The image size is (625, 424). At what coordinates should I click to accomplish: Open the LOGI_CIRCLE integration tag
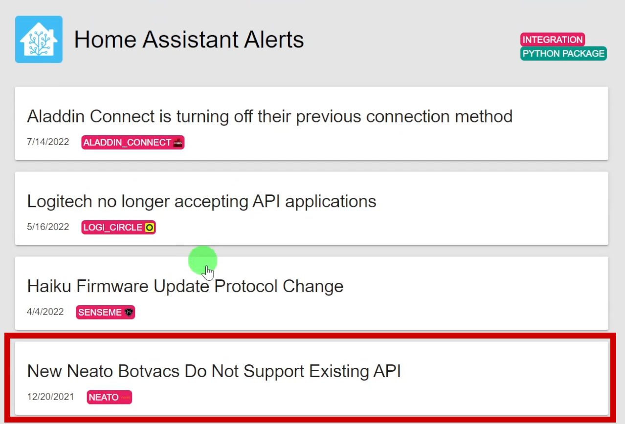119,228
